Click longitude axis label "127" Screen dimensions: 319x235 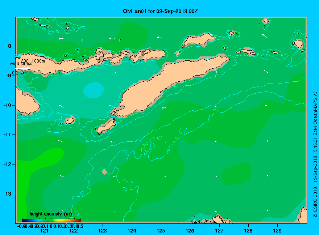pyautogui.click(x=219, y=231)
